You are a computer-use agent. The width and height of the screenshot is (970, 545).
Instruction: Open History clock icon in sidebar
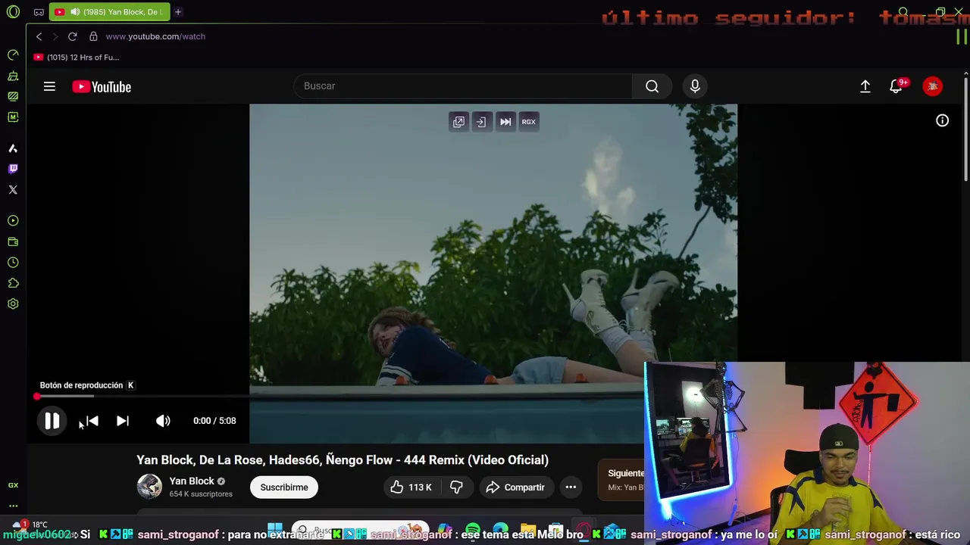tap(13, 263)
